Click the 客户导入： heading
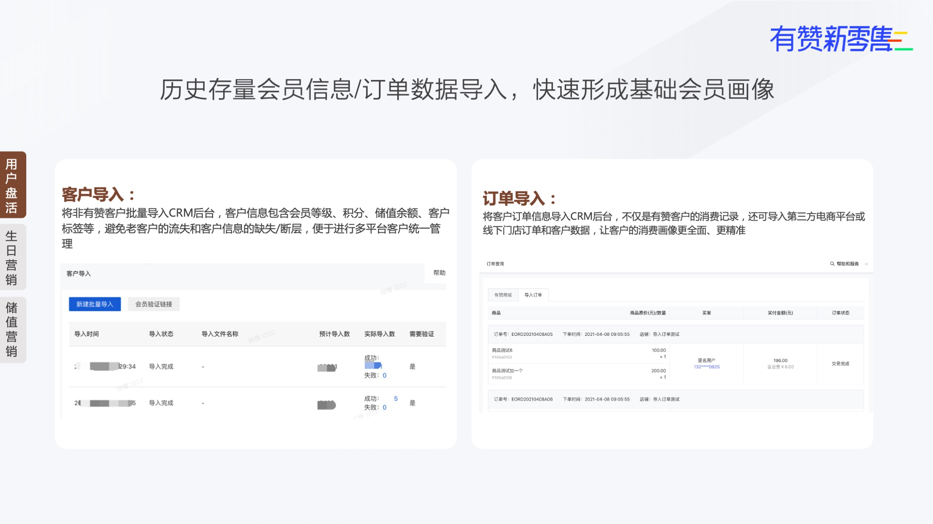This screenshot has width=933, height=524. point(98,194)
